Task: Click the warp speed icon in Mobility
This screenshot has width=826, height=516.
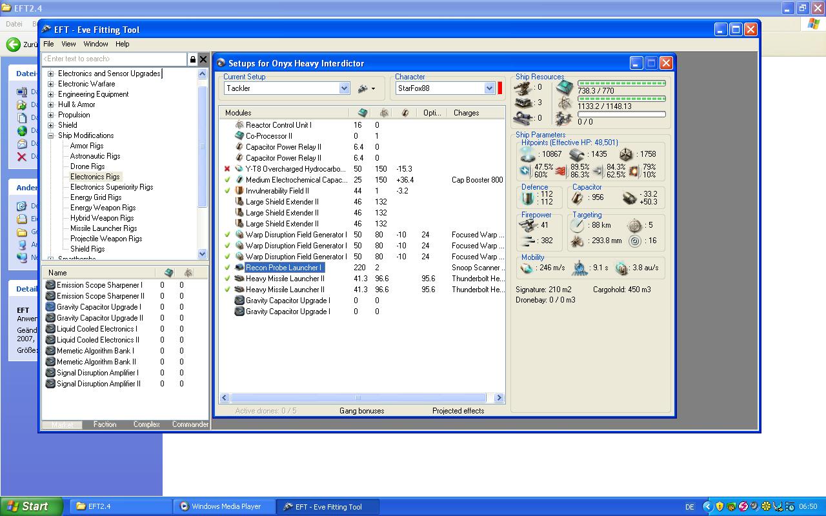Action: [x=621, y=268]
